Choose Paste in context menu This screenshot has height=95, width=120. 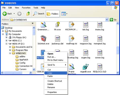pos(56,76)
